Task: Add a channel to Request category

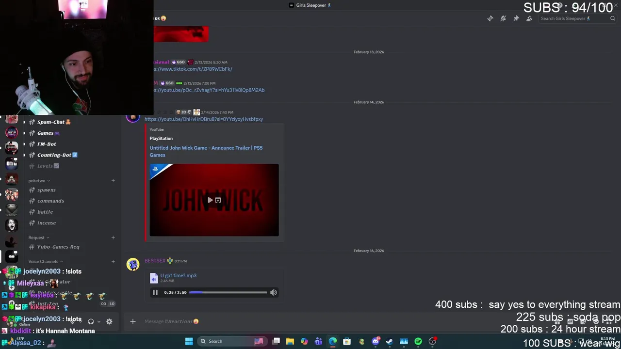Action: point(113,238)
